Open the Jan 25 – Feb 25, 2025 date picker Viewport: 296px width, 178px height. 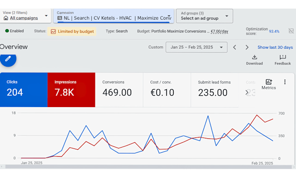(196, 47)
